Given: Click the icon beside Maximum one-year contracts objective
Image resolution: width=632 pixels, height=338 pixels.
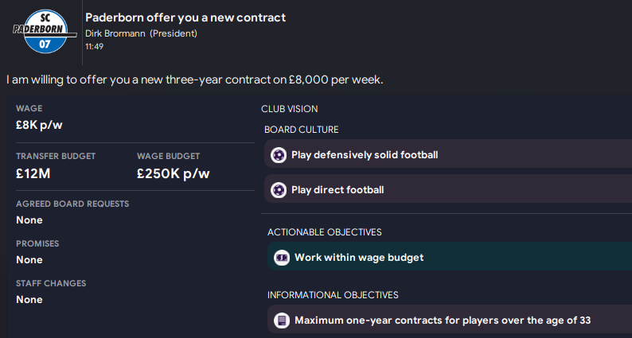Looking at the screenshot, I should 282,321.
